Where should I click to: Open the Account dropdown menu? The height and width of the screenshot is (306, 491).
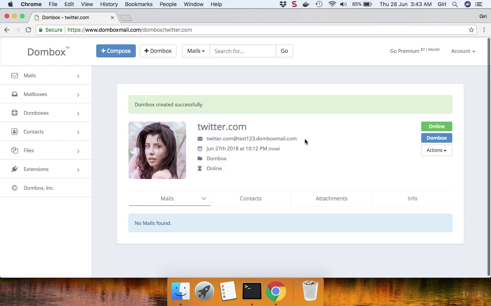[x=463, y=51]
